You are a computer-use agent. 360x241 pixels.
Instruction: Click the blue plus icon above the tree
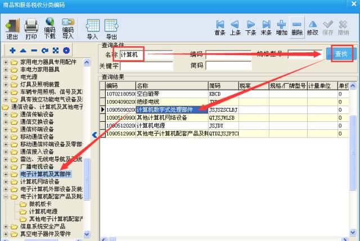(12, 51)
